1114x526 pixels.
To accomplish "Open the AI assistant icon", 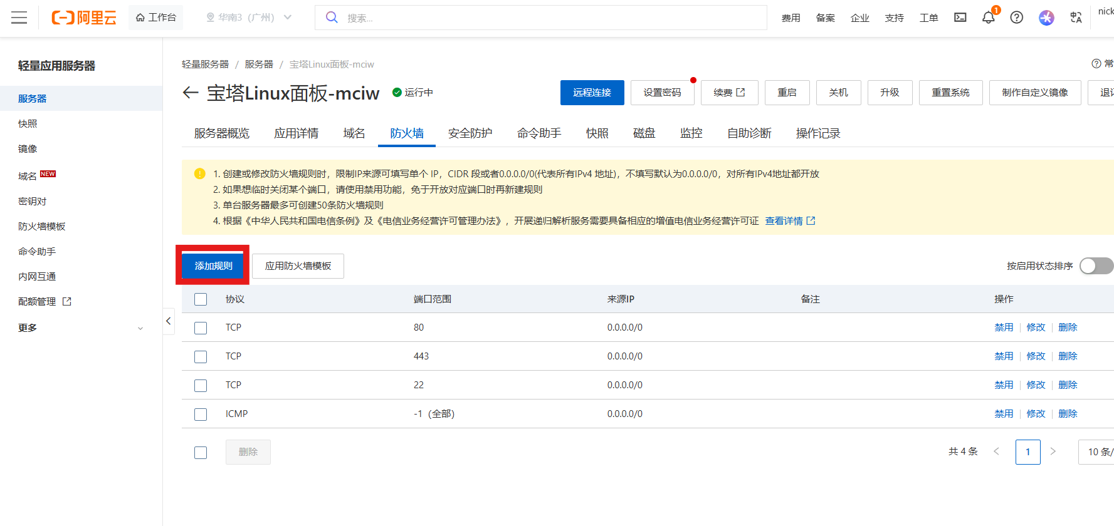I will pyautogui.click(x=1046, y=18).
